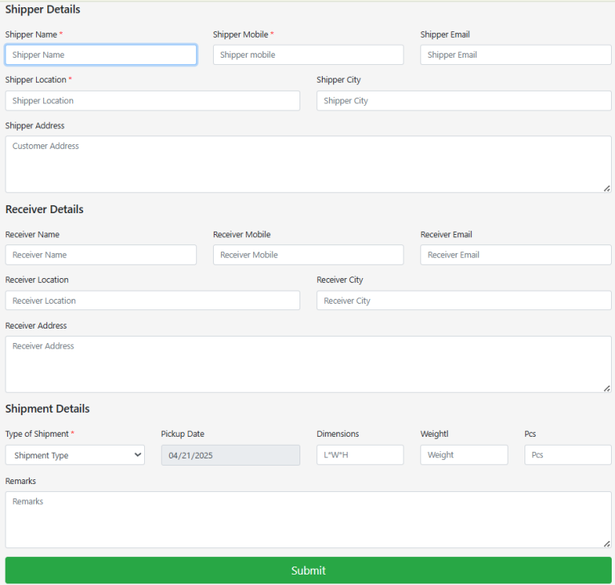Focus the Receiver Name field
615x585 pixels.
[101, 255]
